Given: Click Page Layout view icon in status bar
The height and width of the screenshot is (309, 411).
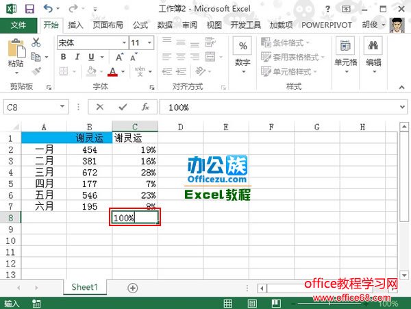Looking at the screenshot, I should [252, 304].
